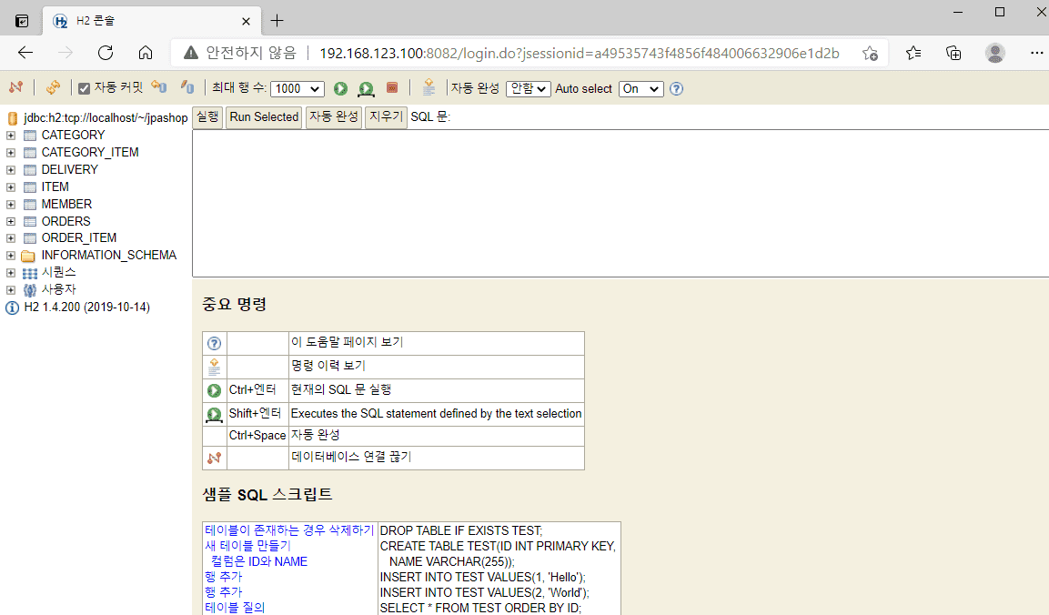Select the H2 콘솔 browser tab
The image size is (1049, 615).
(152, 21)
